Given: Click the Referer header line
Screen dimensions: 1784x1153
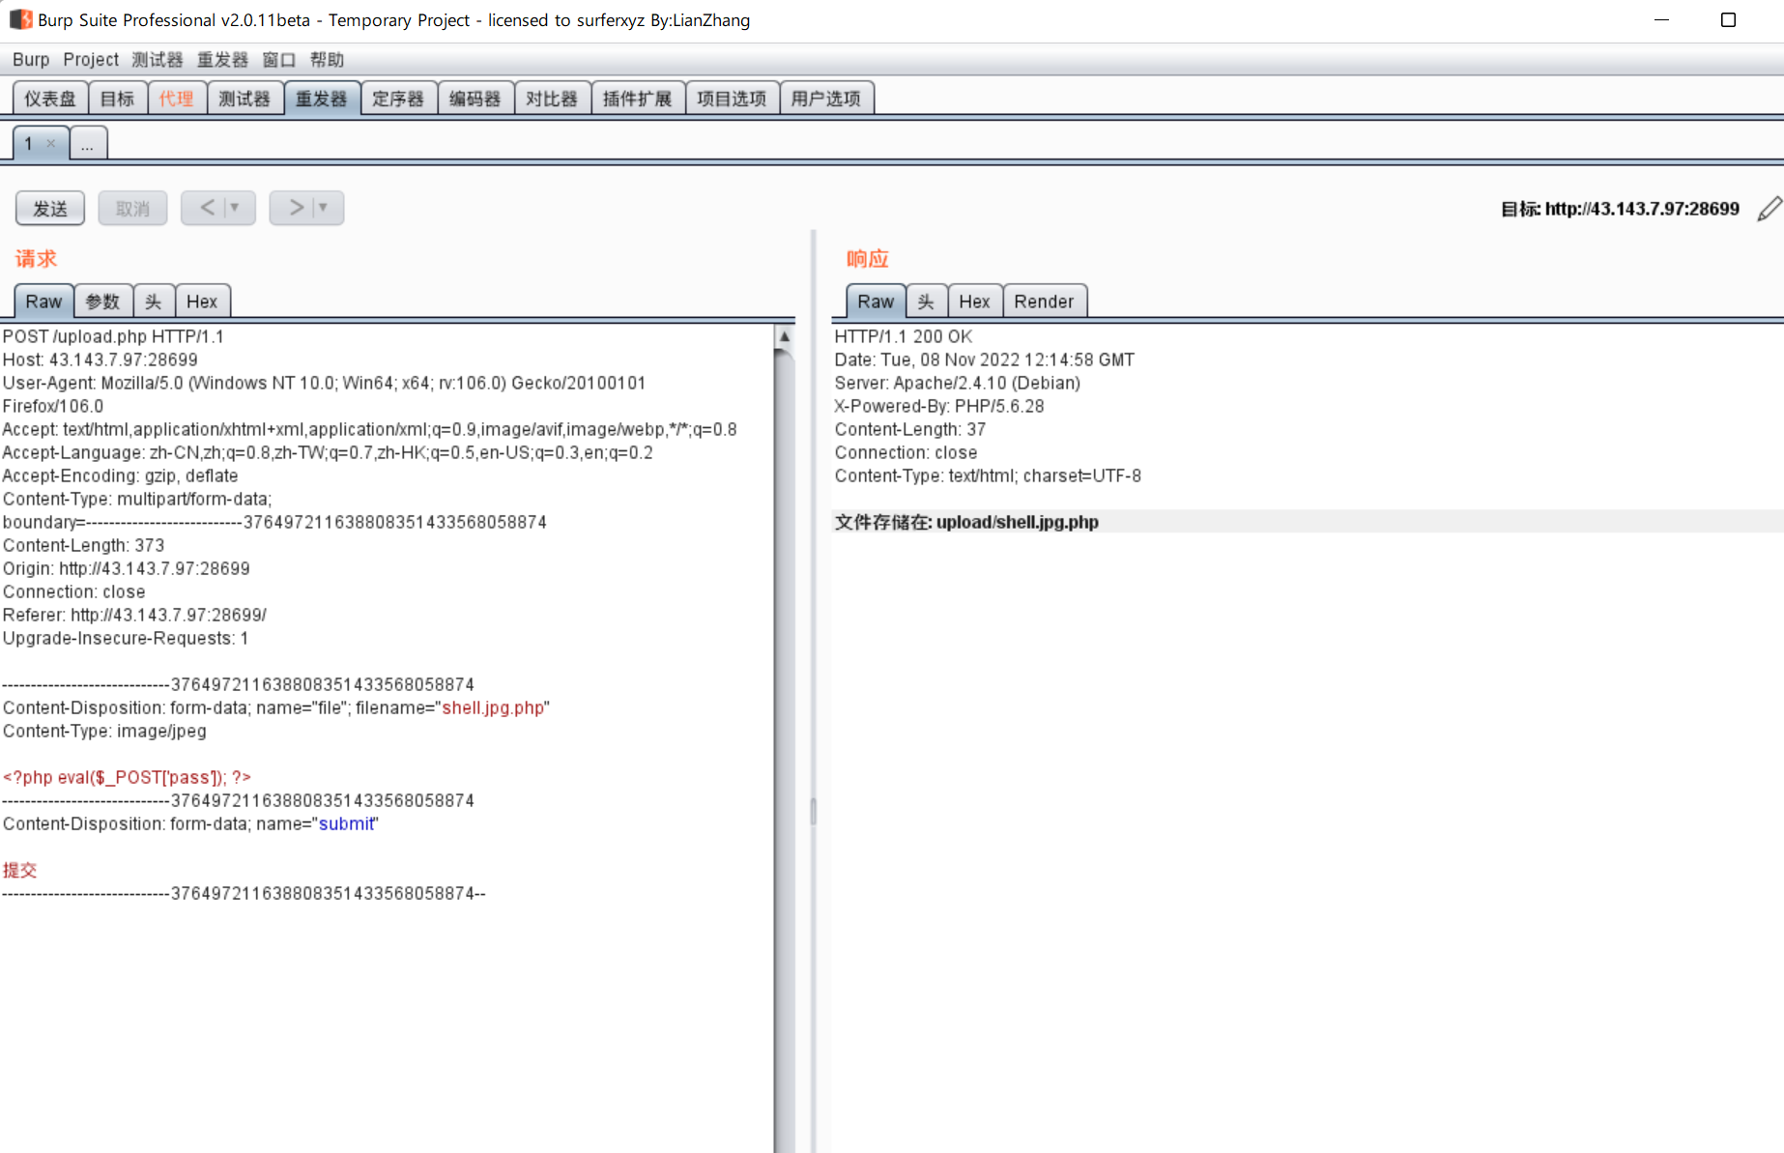Looking at the screenshot, I should (x=134, y=616).
